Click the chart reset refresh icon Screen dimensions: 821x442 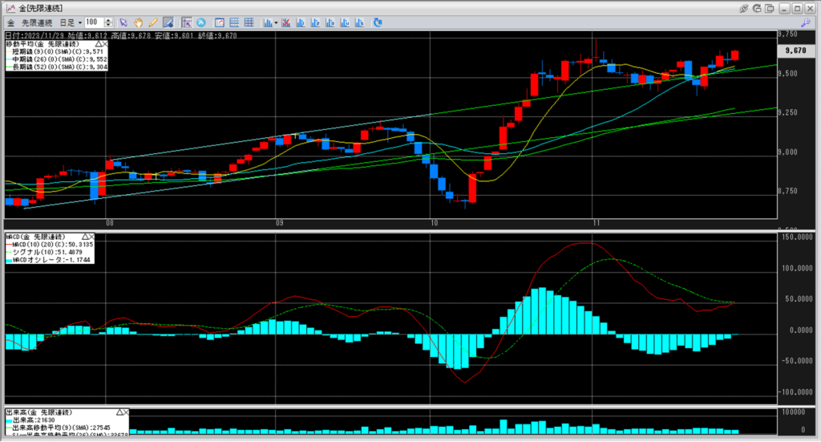378,22
